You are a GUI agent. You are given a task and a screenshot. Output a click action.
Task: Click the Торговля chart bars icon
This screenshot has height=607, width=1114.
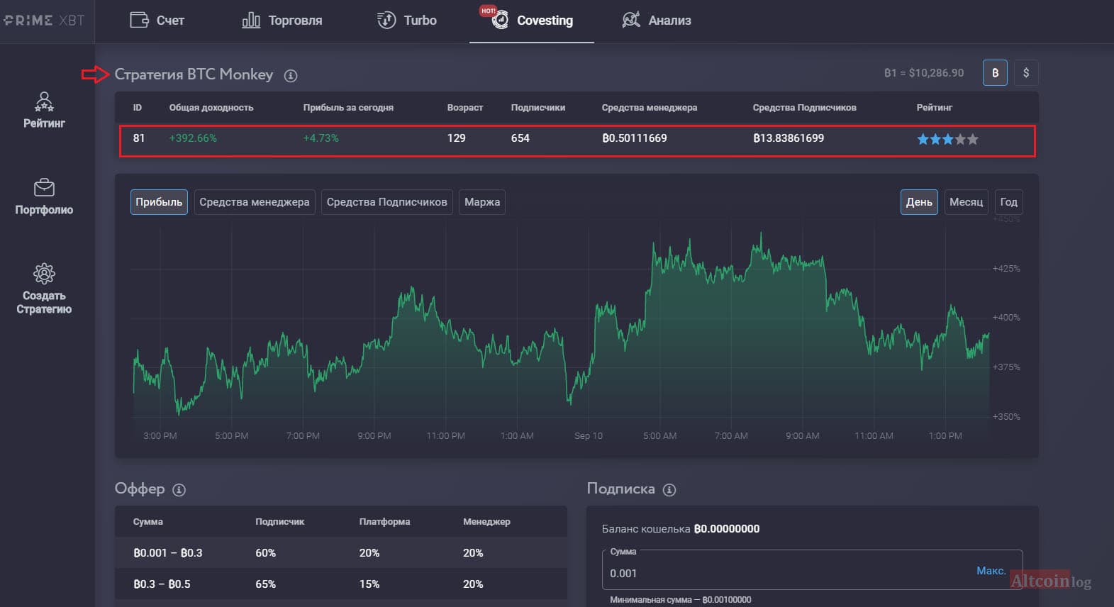(x=251, y=20)
